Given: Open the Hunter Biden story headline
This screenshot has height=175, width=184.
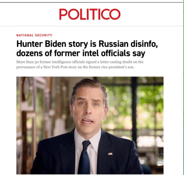Looking at the screenshot, I should (87, 48).
